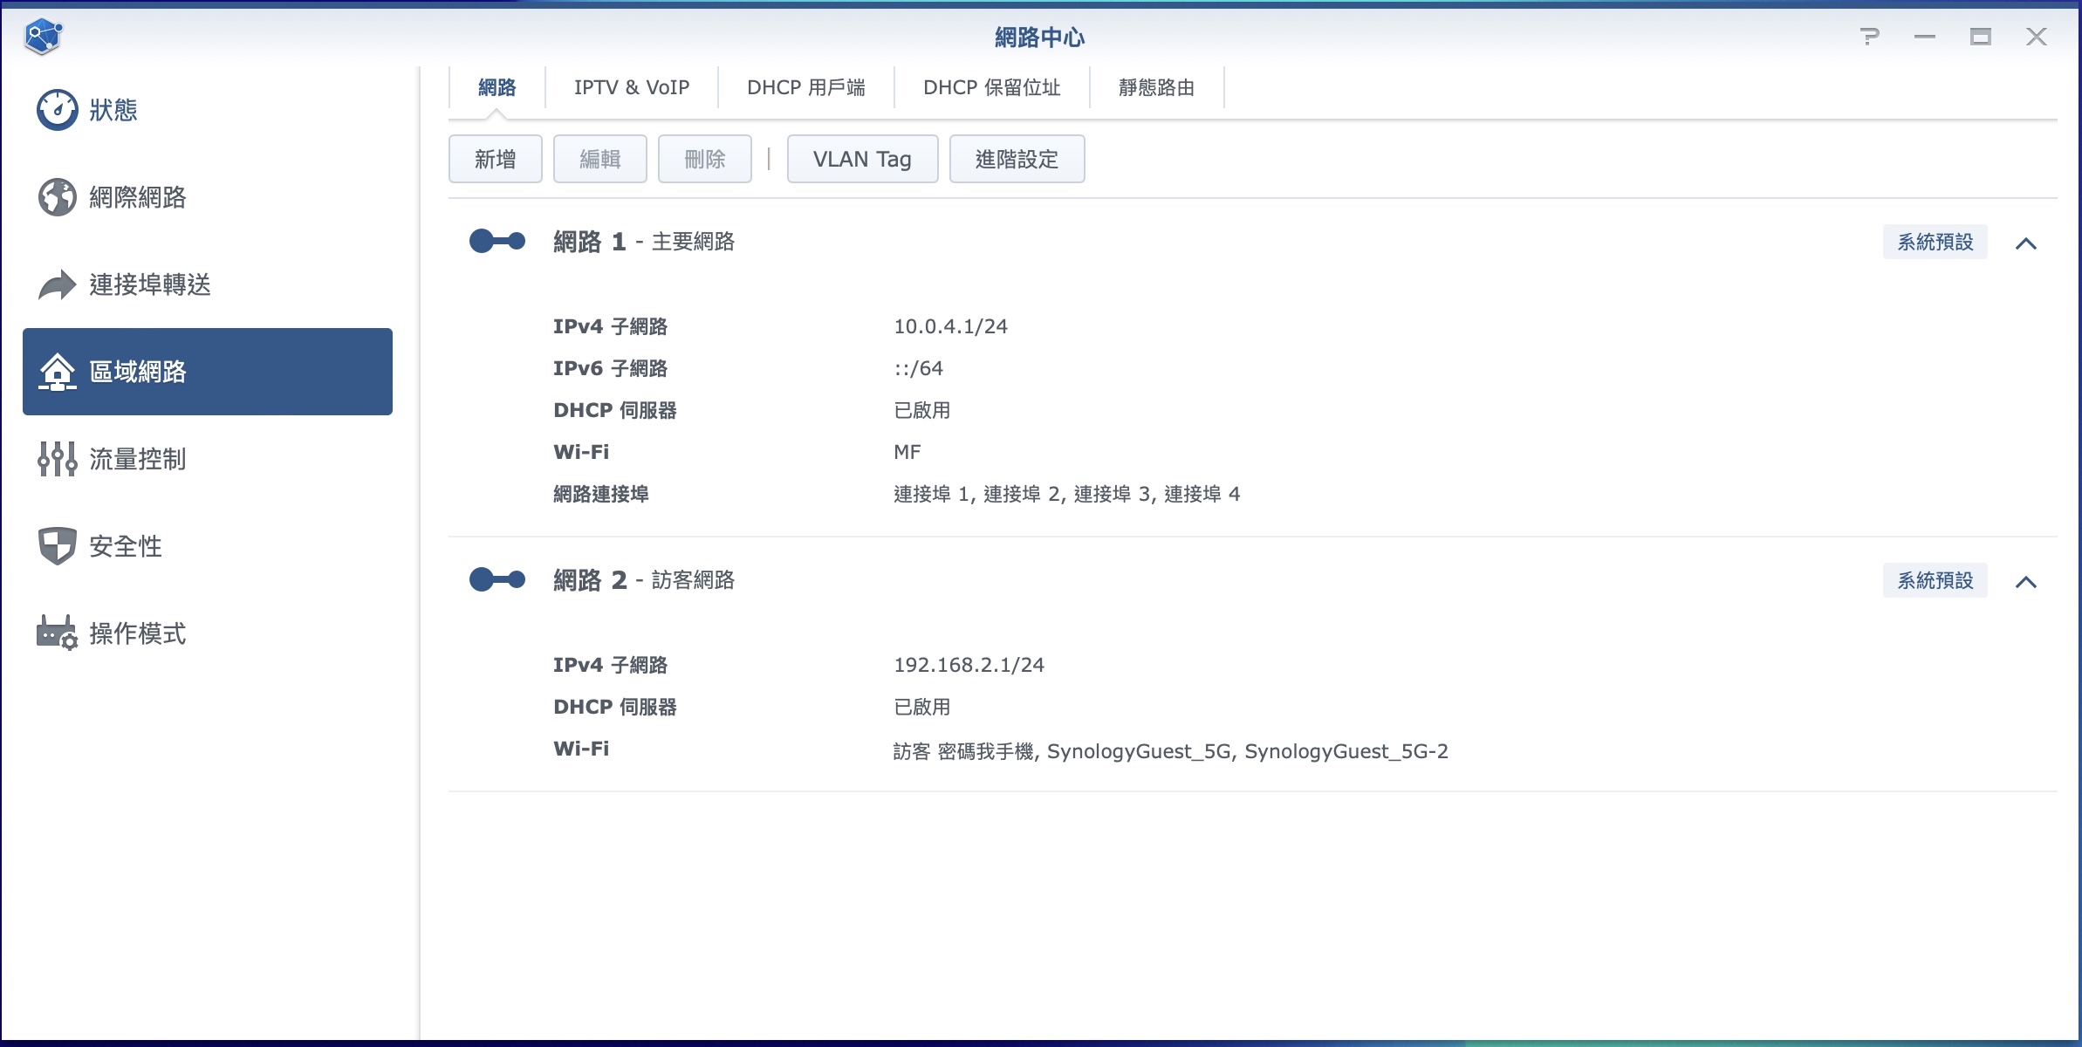Click the 區域網路 house network icon
The image size is (2082, 1047).
coord(57,372)
